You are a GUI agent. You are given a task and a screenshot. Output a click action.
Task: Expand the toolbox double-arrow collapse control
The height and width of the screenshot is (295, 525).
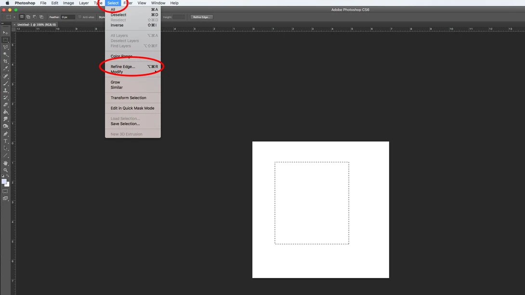[2, 24]
